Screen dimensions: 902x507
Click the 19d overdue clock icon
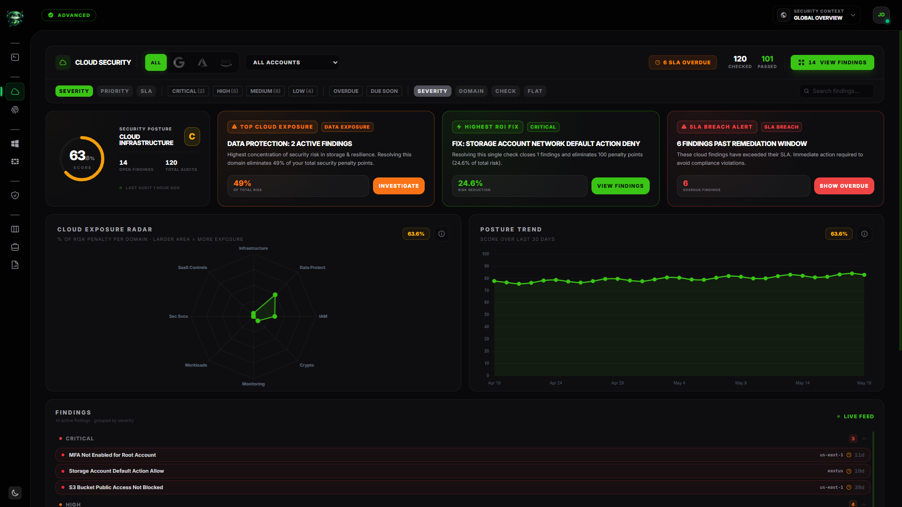point(849,471)
